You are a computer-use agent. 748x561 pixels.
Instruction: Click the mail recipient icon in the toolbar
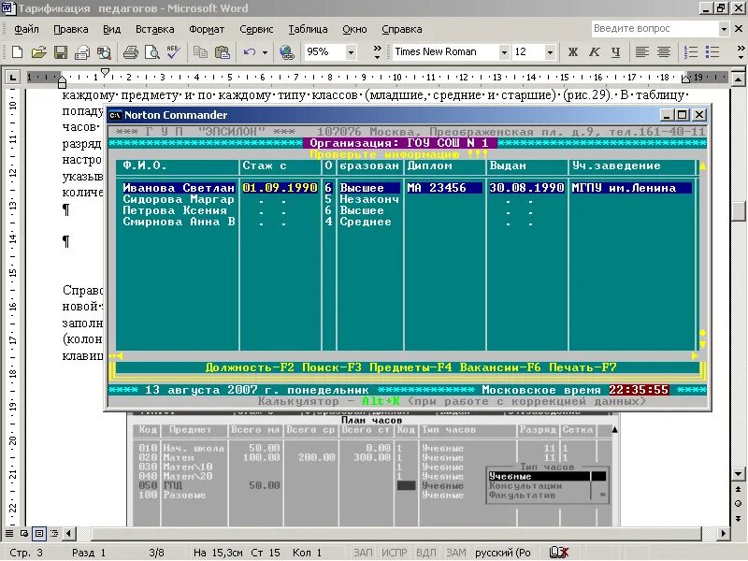[x=82, y=52]
